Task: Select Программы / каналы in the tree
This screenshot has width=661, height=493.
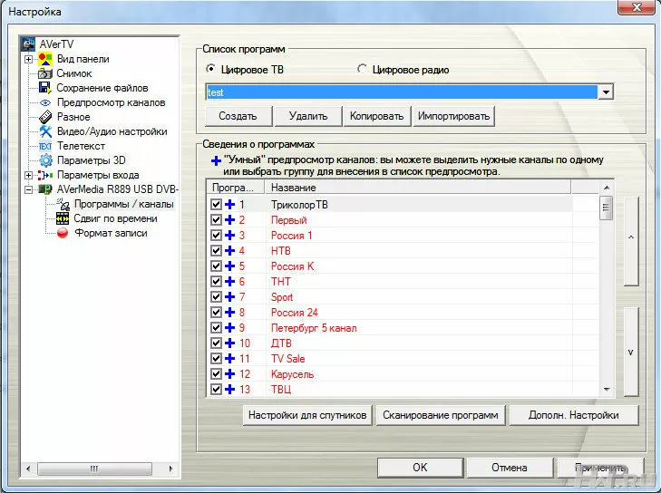Action: tap(123, 204)
